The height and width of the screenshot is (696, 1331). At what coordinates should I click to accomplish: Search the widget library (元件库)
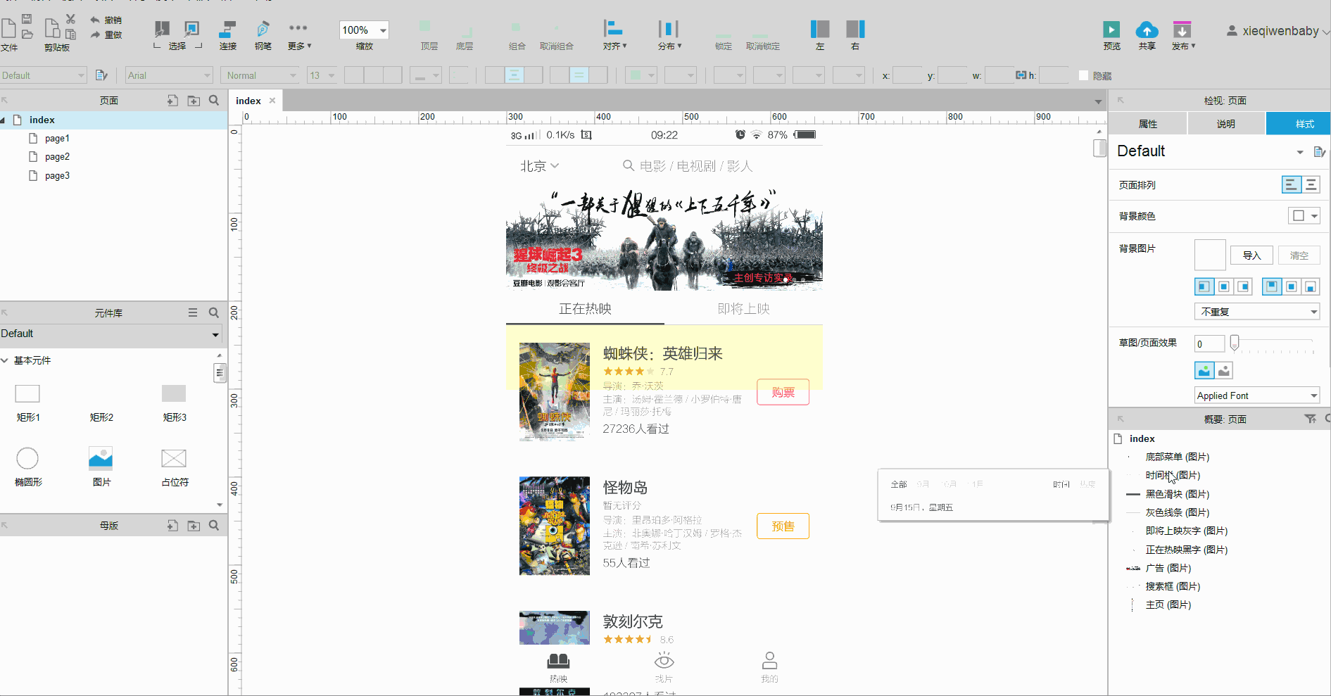coord(214,312)
